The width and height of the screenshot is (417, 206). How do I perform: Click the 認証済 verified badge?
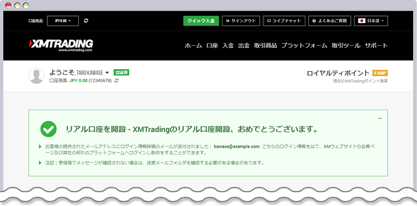point(122,72)
